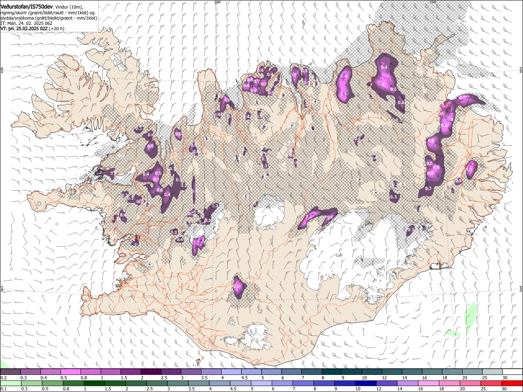Click the snowfall swatch between 3 and 3.5

pos(191,372)
